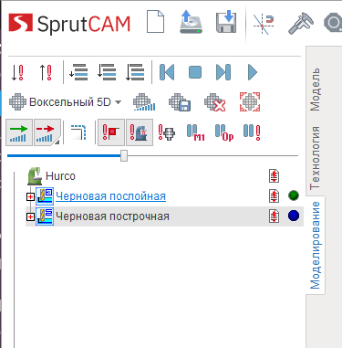Open the caliper measuring tool
This screenshot has width=342, height=348.
tap(301, 23)
